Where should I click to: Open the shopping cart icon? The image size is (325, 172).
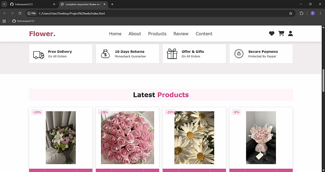point(281,33)
